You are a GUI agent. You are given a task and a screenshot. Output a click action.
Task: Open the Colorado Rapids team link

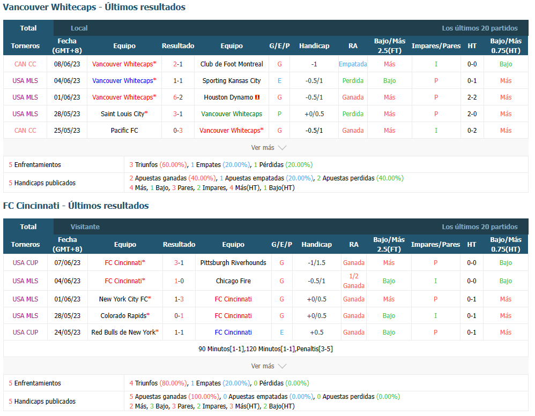(123, 316)
